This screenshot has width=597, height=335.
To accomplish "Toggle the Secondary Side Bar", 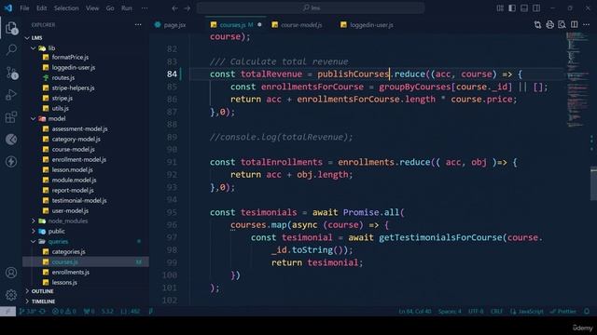I will click(x=536, y=8).
